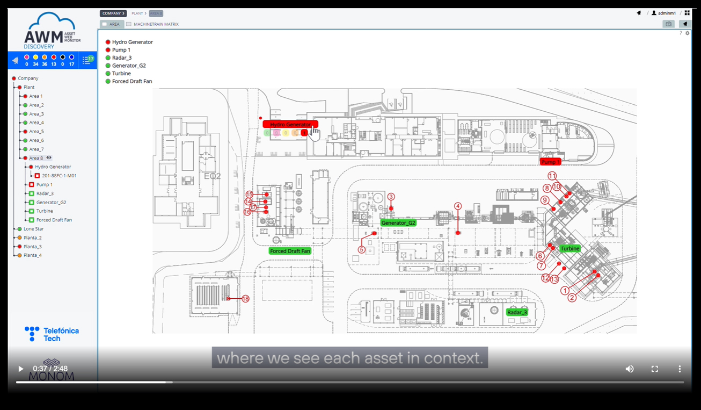Image resolution: width=701 pixels, height=410 pixels.
Task: Open the event list icon with badge 17
Action: coord(87,60)
